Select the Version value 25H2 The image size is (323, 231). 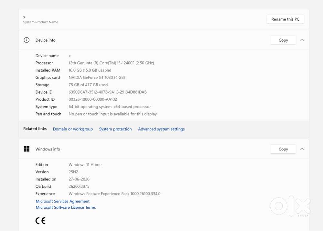(73, 172)
